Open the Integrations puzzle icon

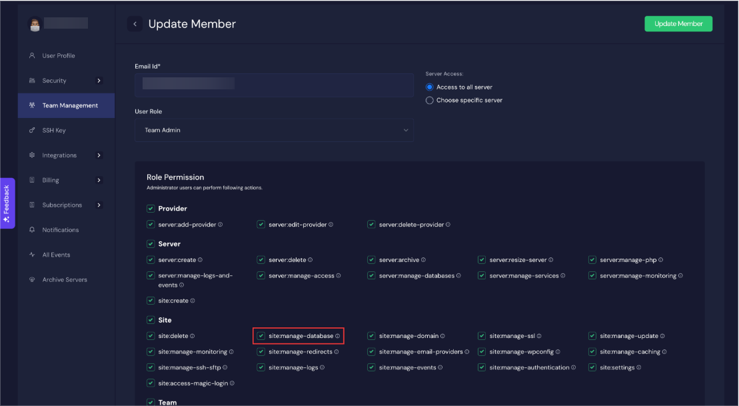[x=33, y=155]
